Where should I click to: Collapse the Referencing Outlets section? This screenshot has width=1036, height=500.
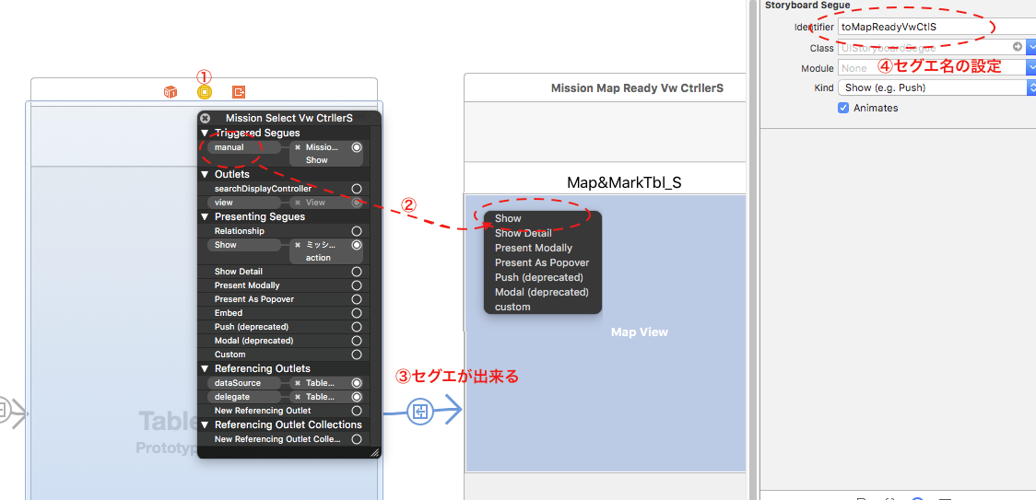click(205, 368)
